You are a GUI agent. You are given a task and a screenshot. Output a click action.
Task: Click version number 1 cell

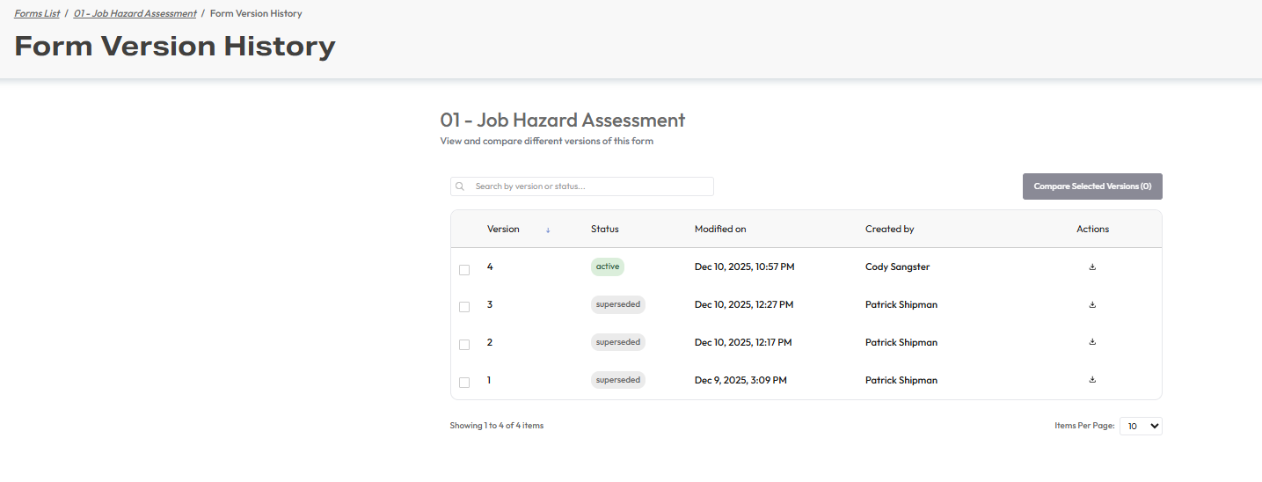(489, 380)
